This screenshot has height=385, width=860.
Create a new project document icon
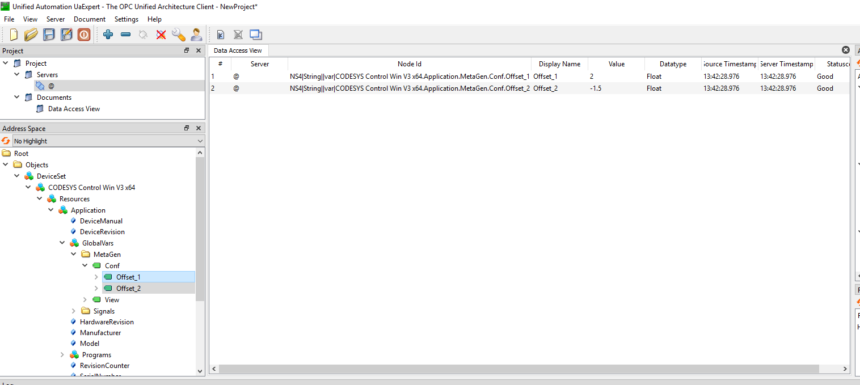pos(14,35)
